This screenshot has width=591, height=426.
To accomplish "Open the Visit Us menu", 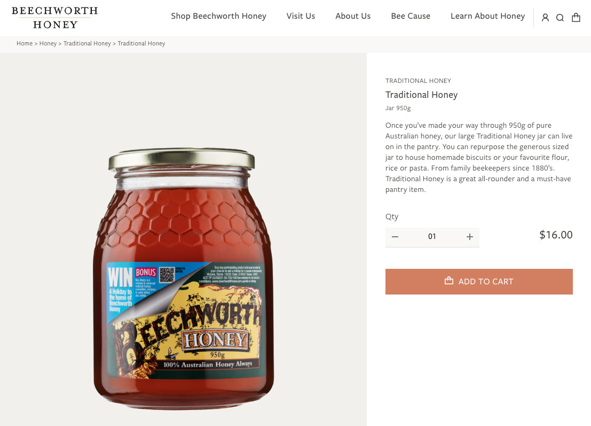I will click(301, 16).
